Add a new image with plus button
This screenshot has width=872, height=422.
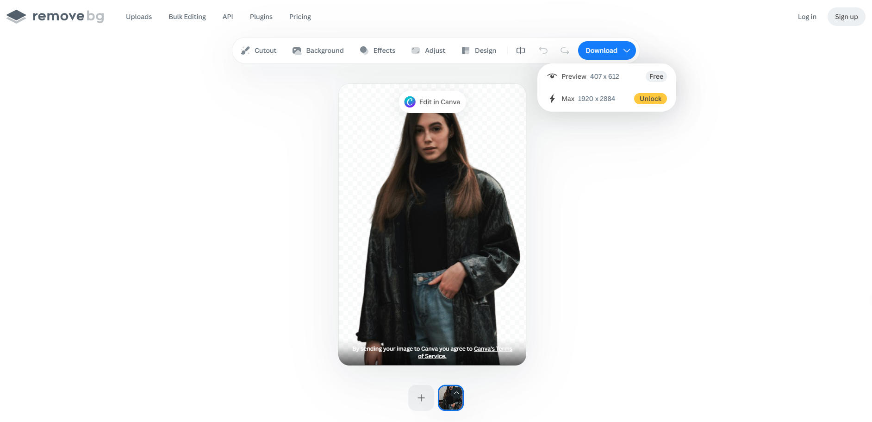pyautogui.click(x=421, y=398)
